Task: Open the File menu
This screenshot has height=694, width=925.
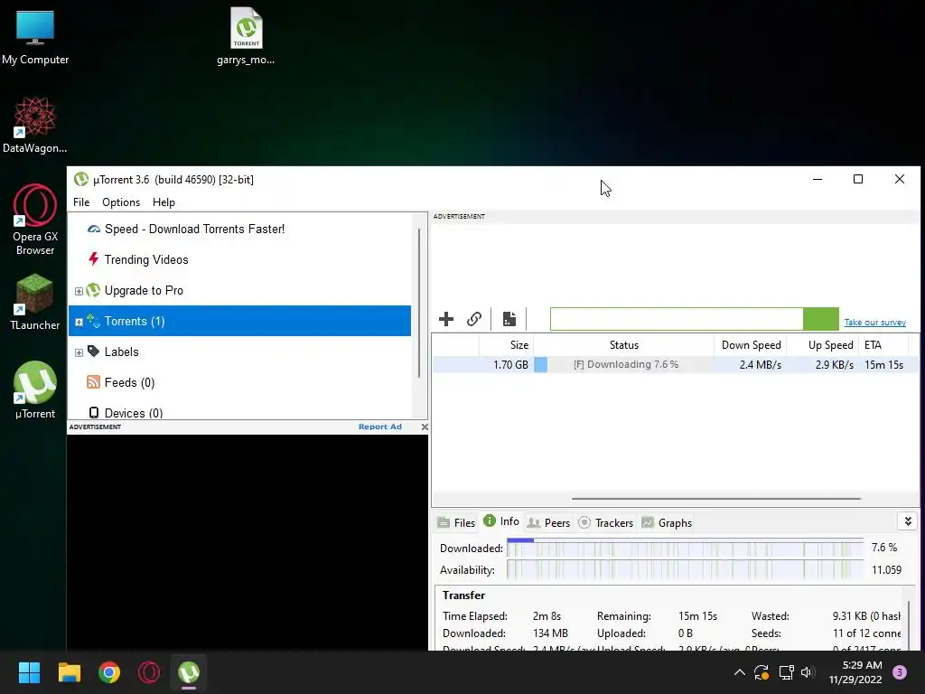Action: (x=81, y=202)
